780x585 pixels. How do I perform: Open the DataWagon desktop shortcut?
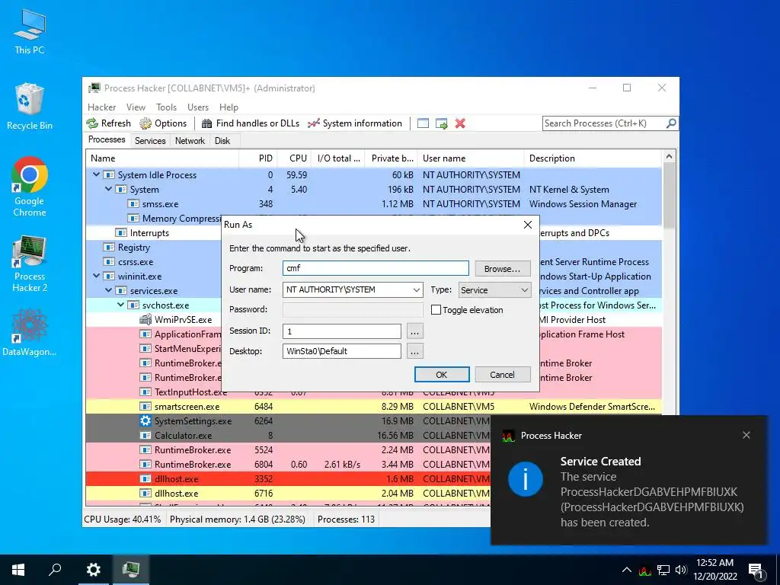30,333
